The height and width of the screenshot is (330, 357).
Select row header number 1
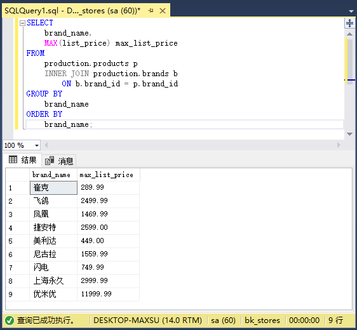click(x=18, y=188)
